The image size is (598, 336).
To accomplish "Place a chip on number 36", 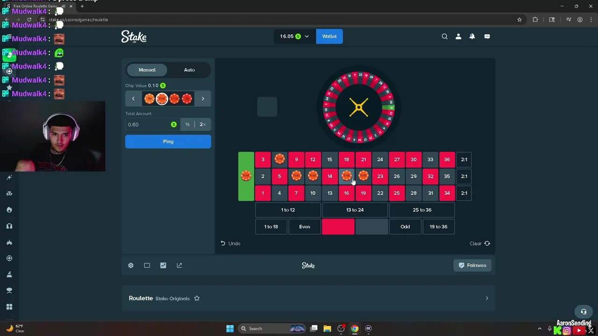I will click(x=447, y=160).
